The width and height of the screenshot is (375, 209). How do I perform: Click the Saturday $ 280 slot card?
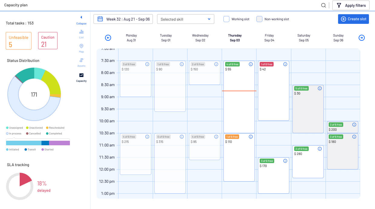click(308, 162)
